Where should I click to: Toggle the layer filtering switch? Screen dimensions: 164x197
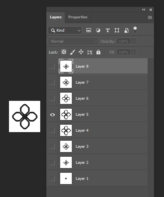point(135,30)
